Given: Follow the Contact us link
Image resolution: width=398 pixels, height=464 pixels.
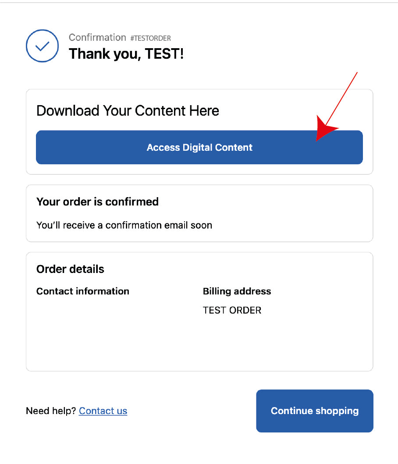Looking at the screenshot, I should (x=103, y=411).
